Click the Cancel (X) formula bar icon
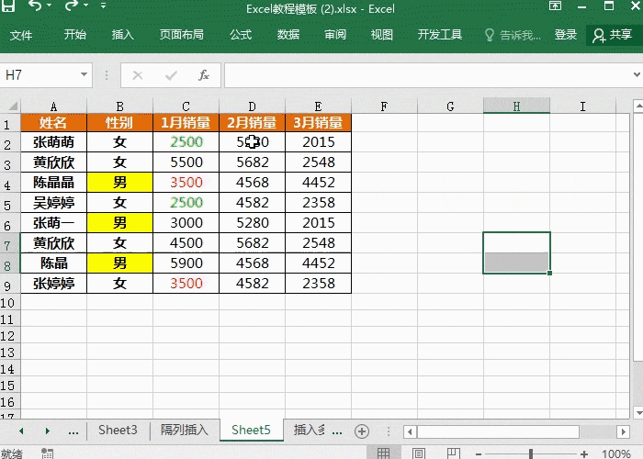Screen dimensions: 643x459 tap(138, 75)
